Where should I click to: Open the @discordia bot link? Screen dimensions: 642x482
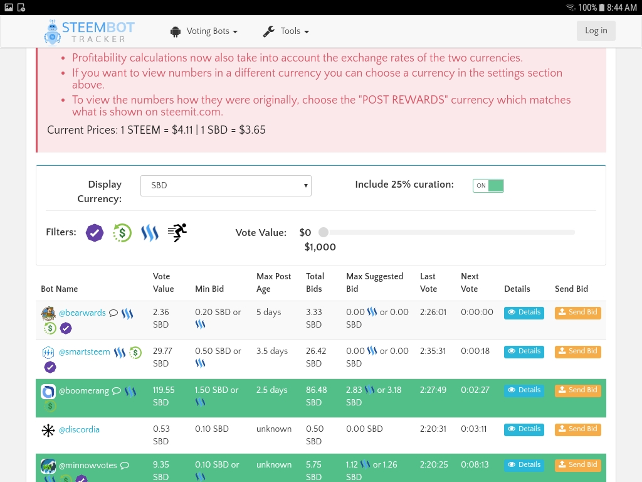pyautogui.click(x=80, y=429)
